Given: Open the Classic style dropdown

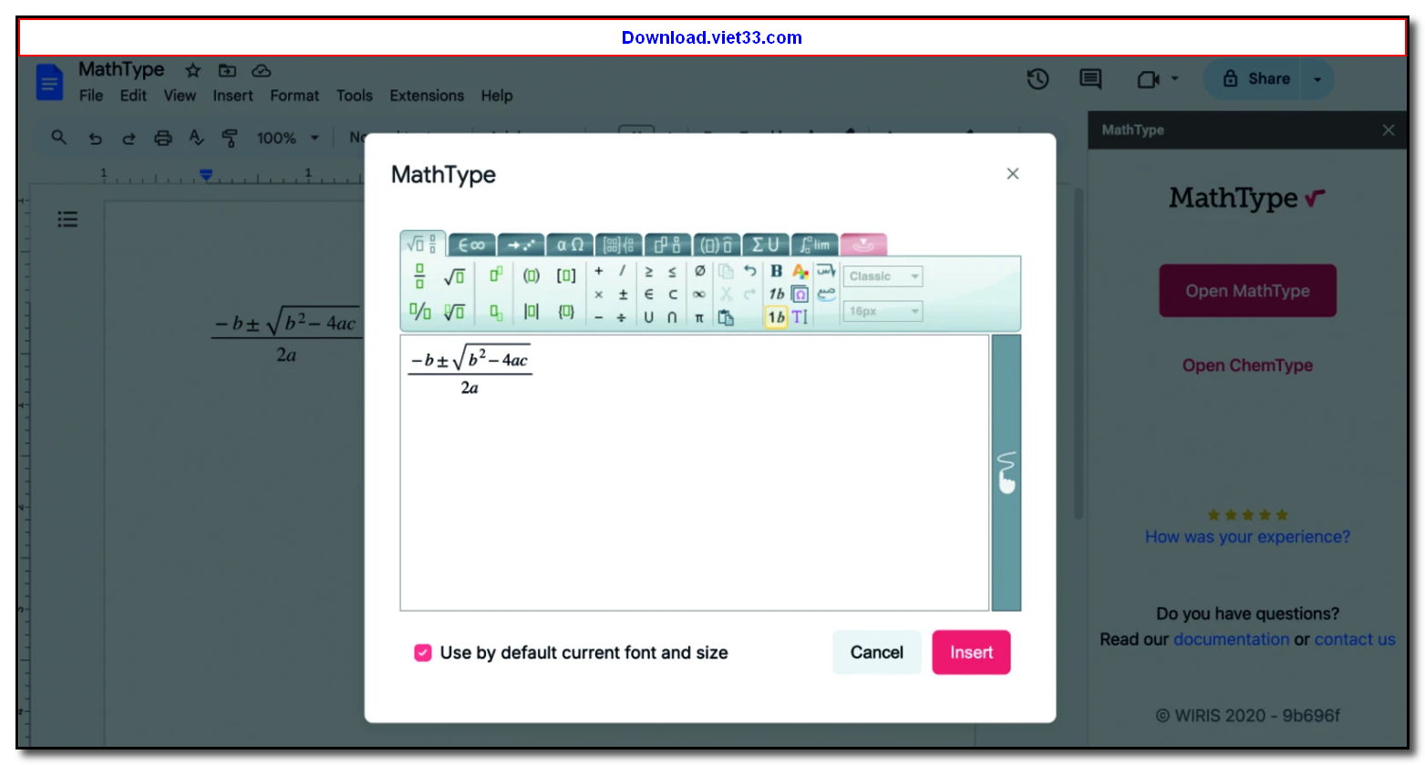Looking at the screenshot, I should pyautogui.click(x=883, y=275).
